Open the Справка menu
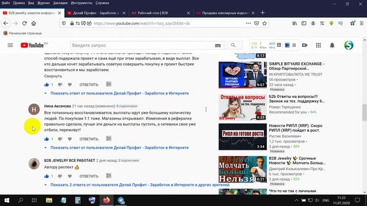367x206 pixels. pyautogui.click(x=102, y=3)
